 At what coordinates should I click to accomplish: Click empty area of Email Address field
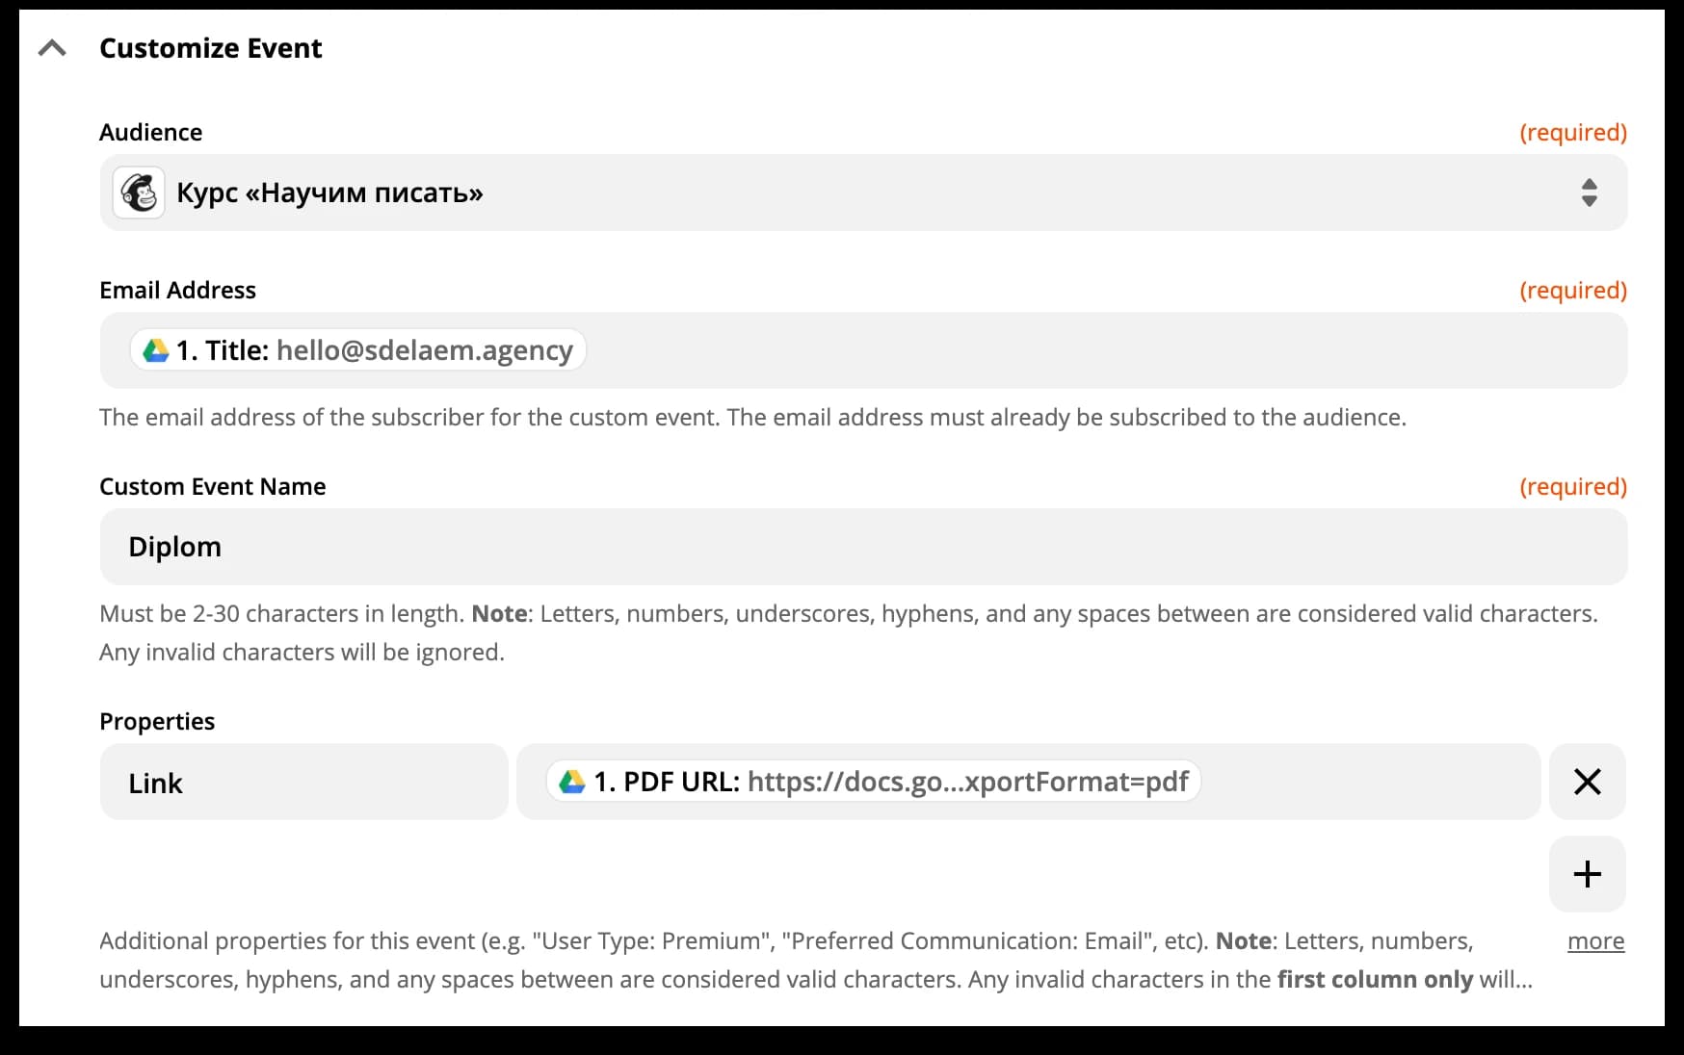(1060, 350)
